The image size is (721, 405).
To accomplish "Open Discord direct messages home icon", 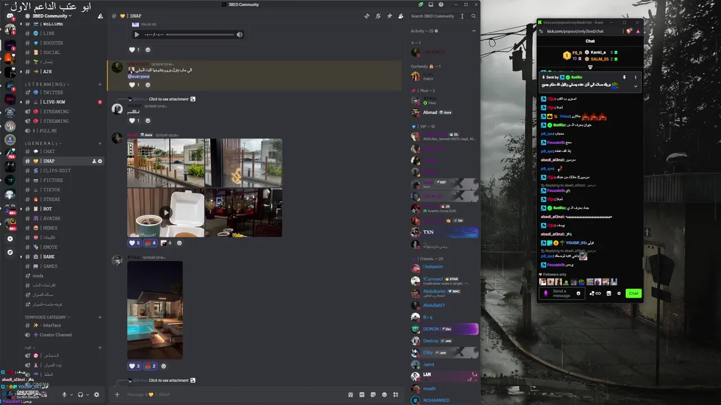I will [x=10, y=16].
